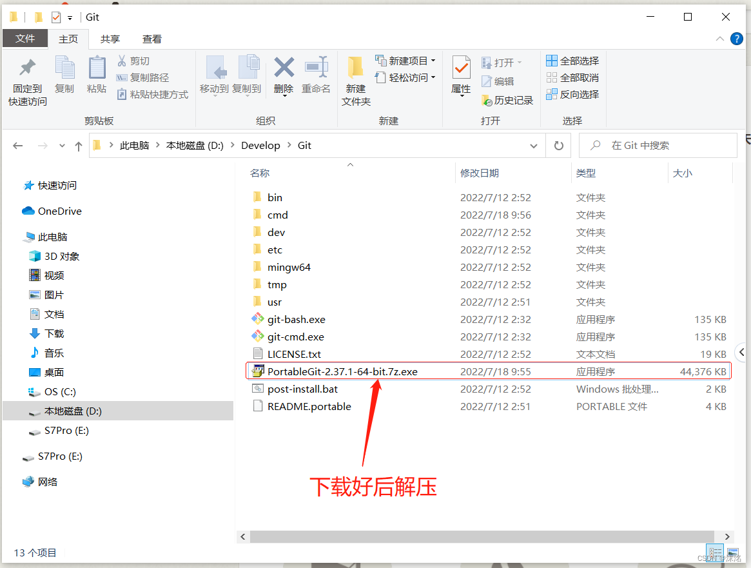Viewport: 751px width, 568px height.
Task: Switch to the Home (主页) tab
Action: click(x=68, y=39)
